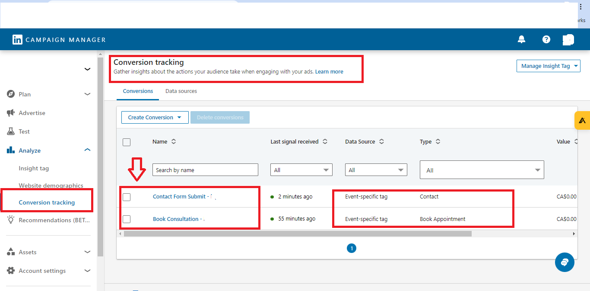Select the Test beaker icon

coord(10,131)
